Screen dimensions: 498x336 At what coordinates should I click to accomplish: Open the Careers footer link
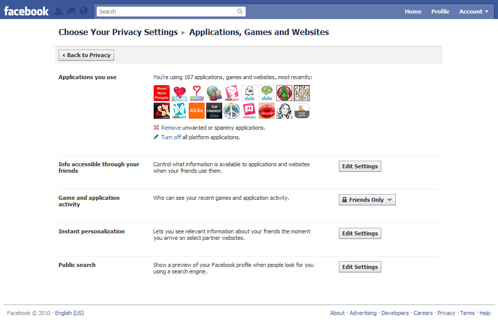tap(423, 313)
